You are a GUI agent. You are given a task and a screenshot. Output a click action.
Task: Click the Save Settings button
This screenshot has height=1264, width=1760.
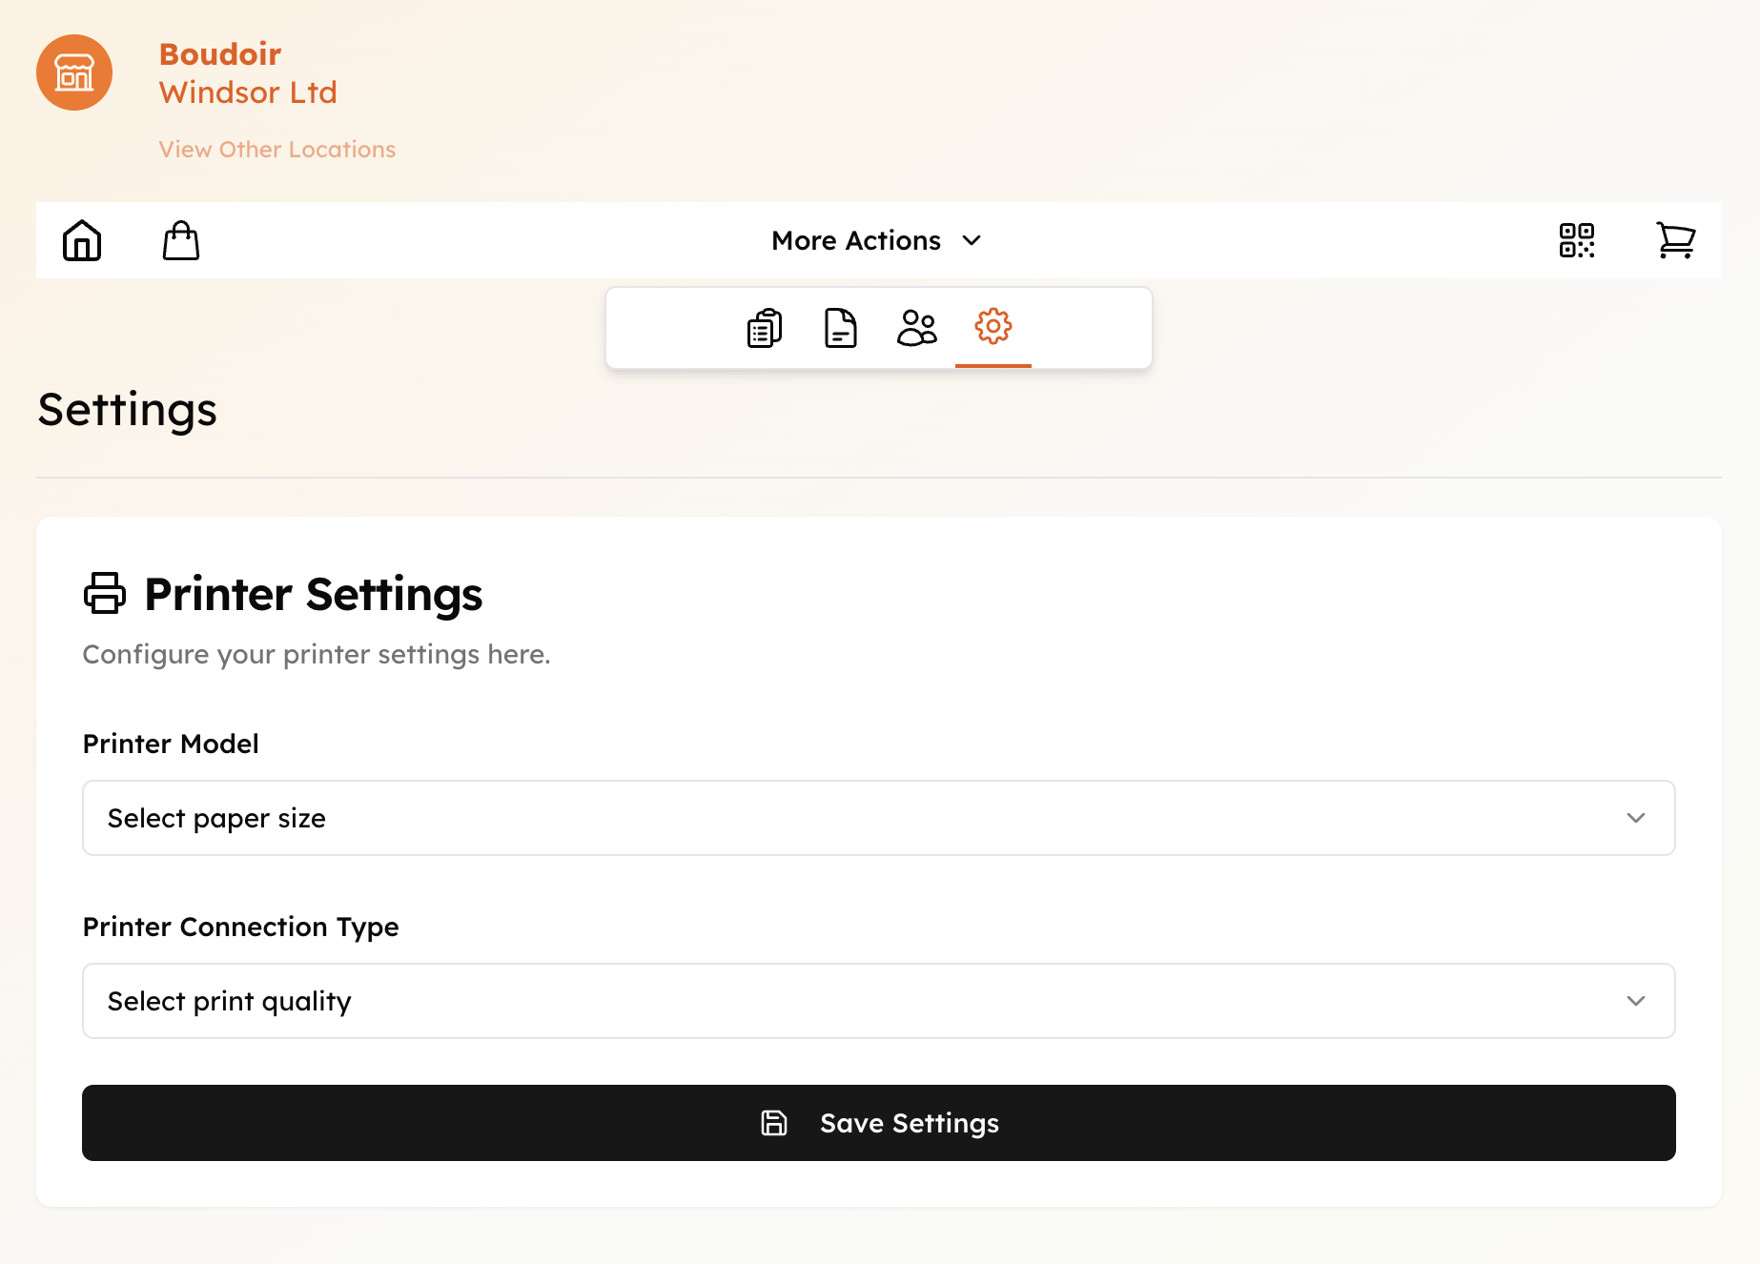pyautogui.click(x=877, y=1123)
